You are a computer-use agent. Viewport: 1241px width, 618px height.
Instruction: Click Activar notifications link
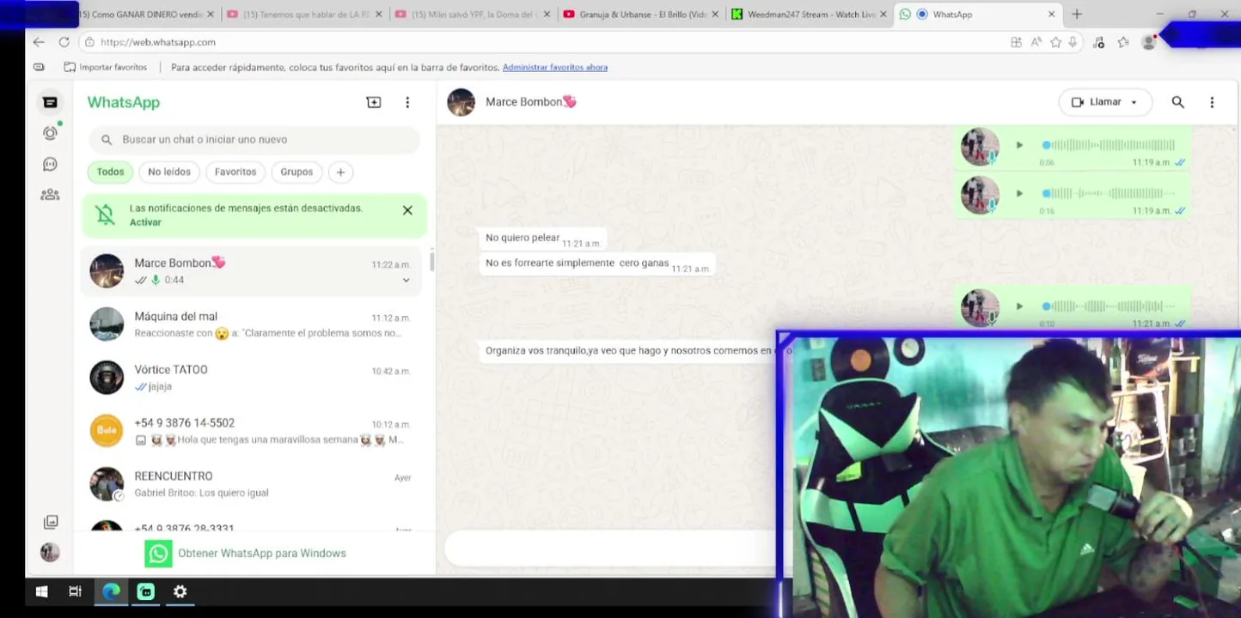[145, 222]
